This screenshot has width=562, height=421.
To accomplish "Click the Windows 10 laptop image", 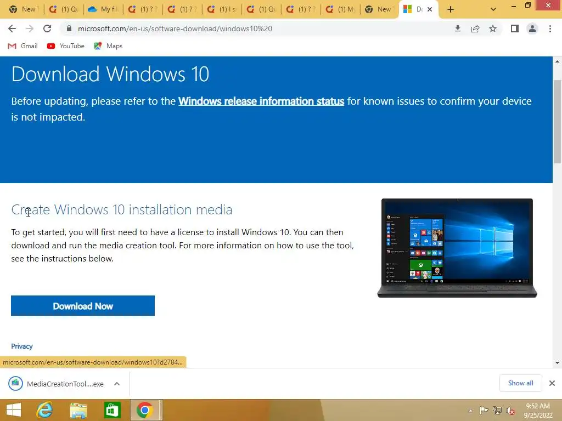I will point(457,248).
